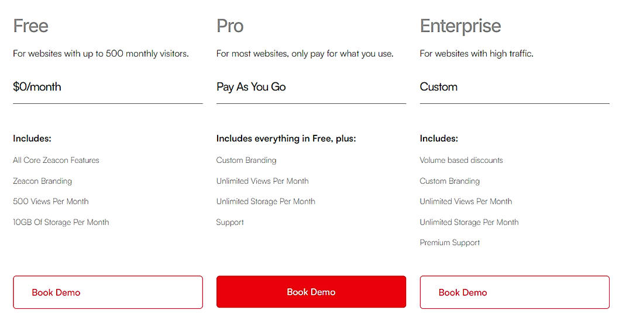Click 'For most websites, only pay for what you use'
Screen dimensions: 626x328
point(305,54)
